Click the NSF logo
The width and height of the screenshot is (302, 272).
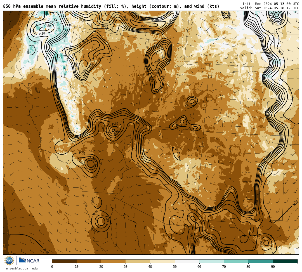[9, 261]
